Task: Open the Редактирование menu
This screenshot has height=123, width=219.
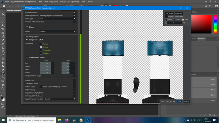Action: coord(17,2)
